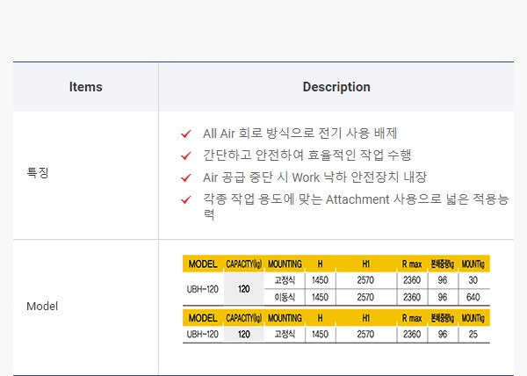Select the "Items" column header

(x=85, y=87)
